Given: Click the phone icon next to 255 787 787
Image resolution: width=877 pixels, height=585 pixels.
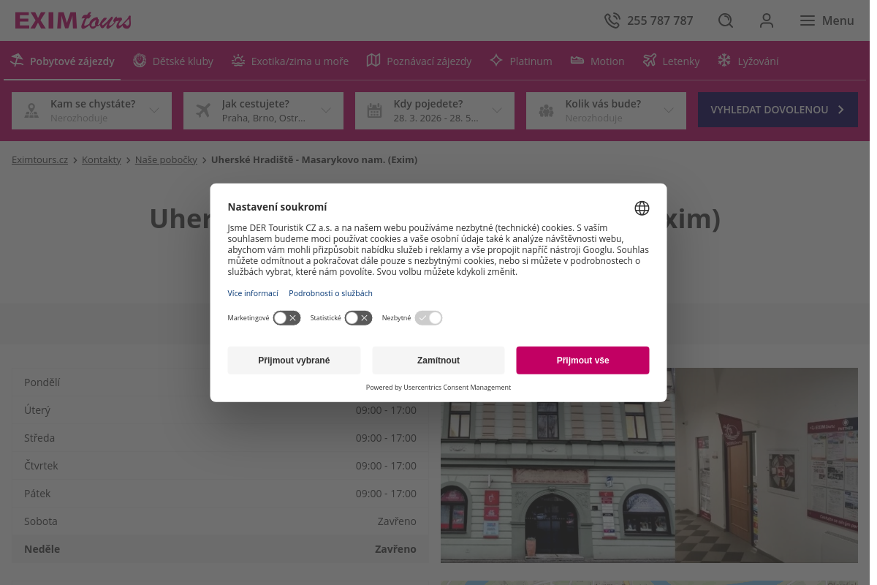Looking at the screenshot, I should 612,20.
